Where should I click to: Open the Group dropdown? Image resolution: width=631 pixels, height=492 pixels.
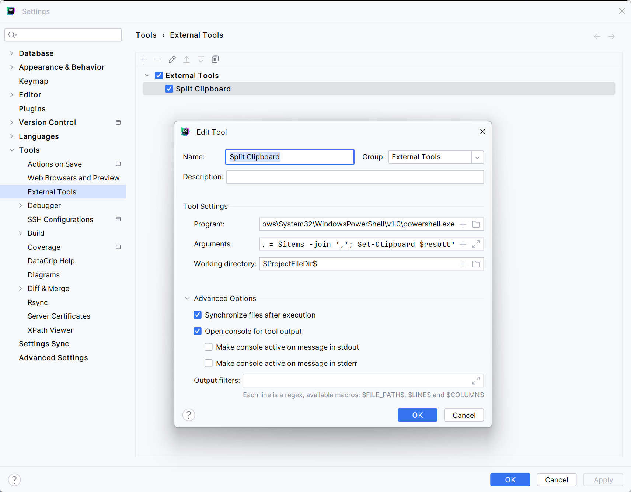coord(477,157)
